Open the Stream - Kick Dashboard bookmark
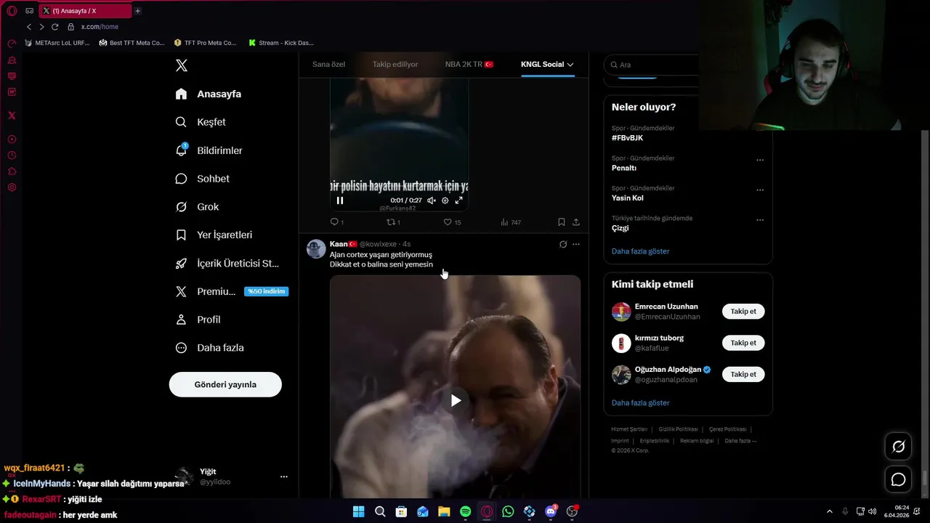This screenshot has width=930, height=523. coord(280,43)
